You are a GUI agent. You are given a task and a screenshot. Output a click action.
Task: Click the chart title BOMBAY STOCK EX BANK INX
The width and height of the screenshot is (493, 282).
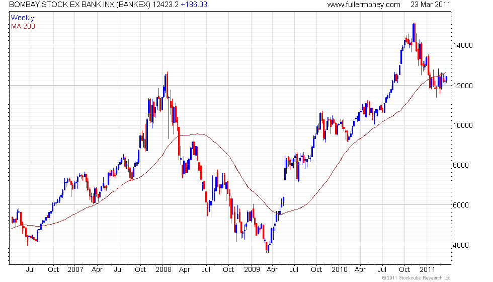[x=62, y=5]
